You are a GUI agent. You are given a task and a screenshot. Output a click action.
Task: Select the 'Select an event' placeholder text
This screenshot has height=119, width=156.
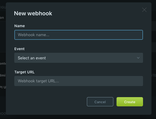point(32,58)
